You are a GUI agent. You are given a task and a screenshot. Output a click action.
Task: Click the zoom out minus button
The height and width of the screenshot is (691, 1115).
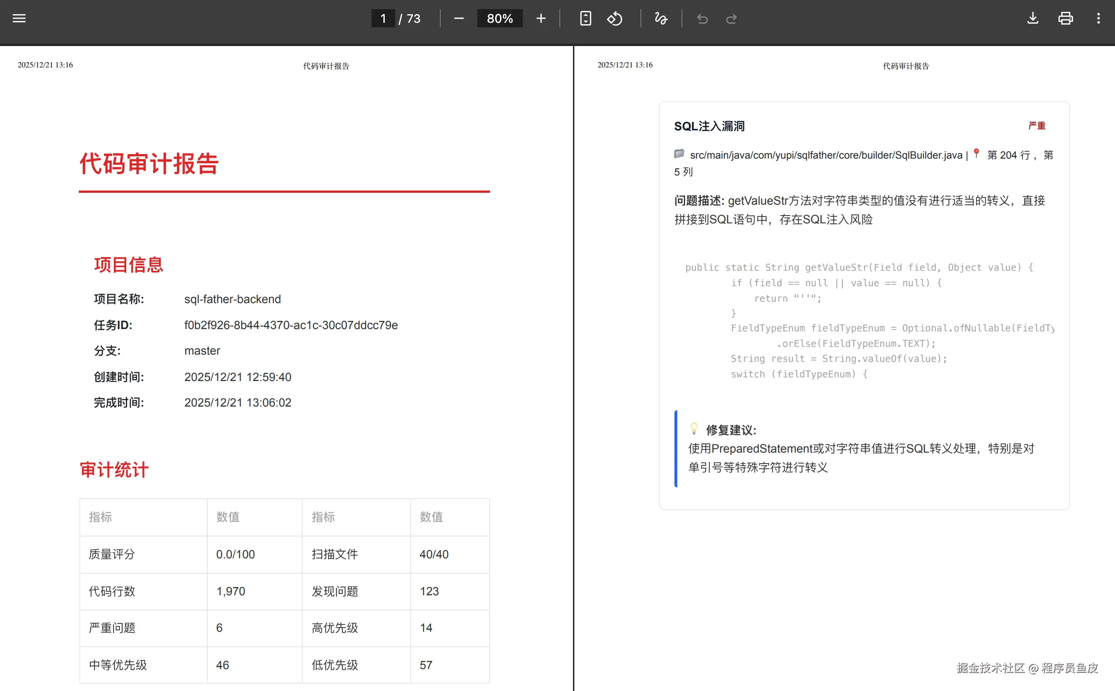pos(459,18)
